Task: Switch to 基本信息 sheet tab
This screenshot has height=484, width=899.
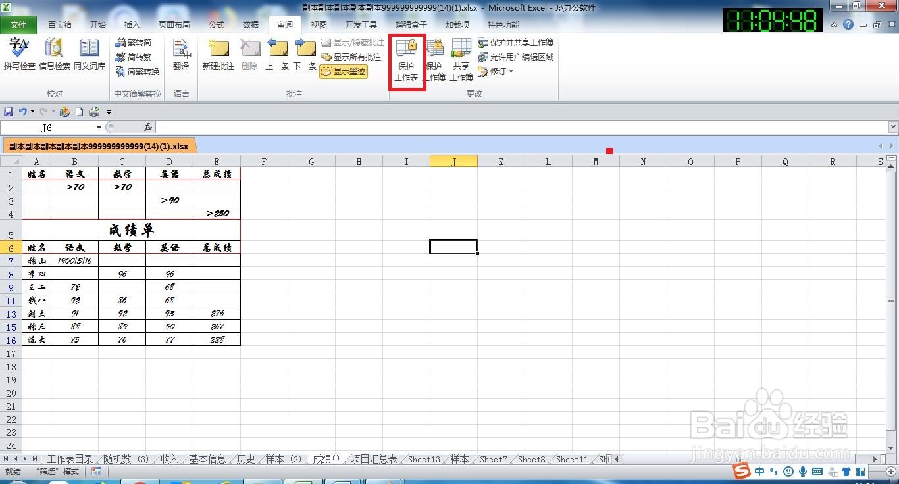Action: pyautogui.click(x=207, y=459)
